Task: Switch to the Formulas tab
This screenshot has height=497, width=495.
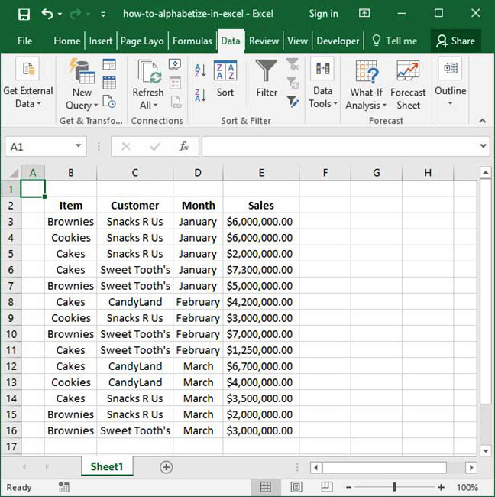Action: 192,41
